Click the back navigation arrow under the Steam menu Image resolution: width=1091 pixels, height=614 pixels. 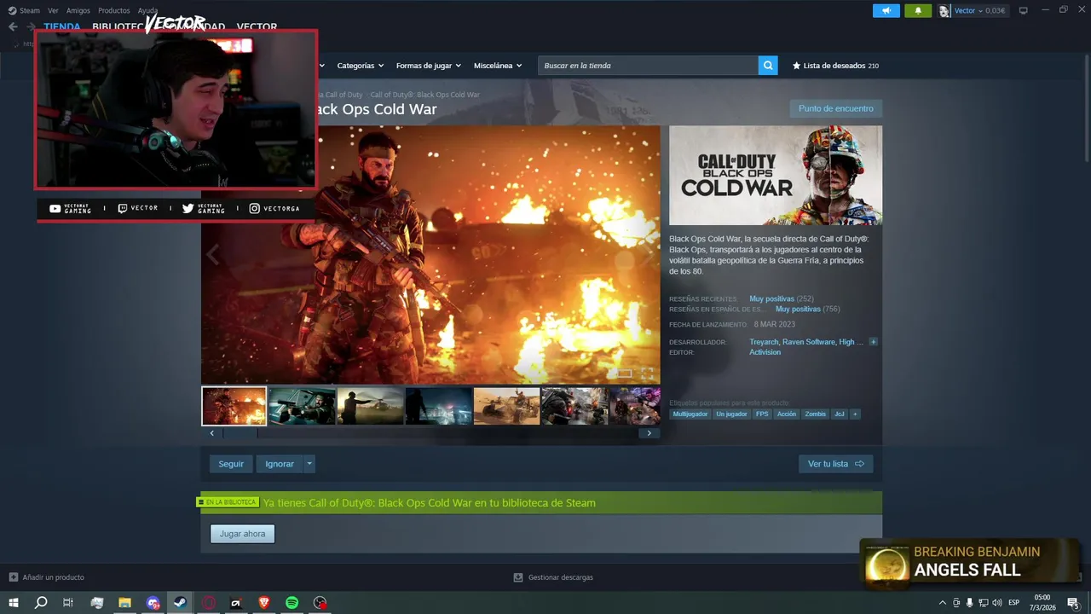13,26
